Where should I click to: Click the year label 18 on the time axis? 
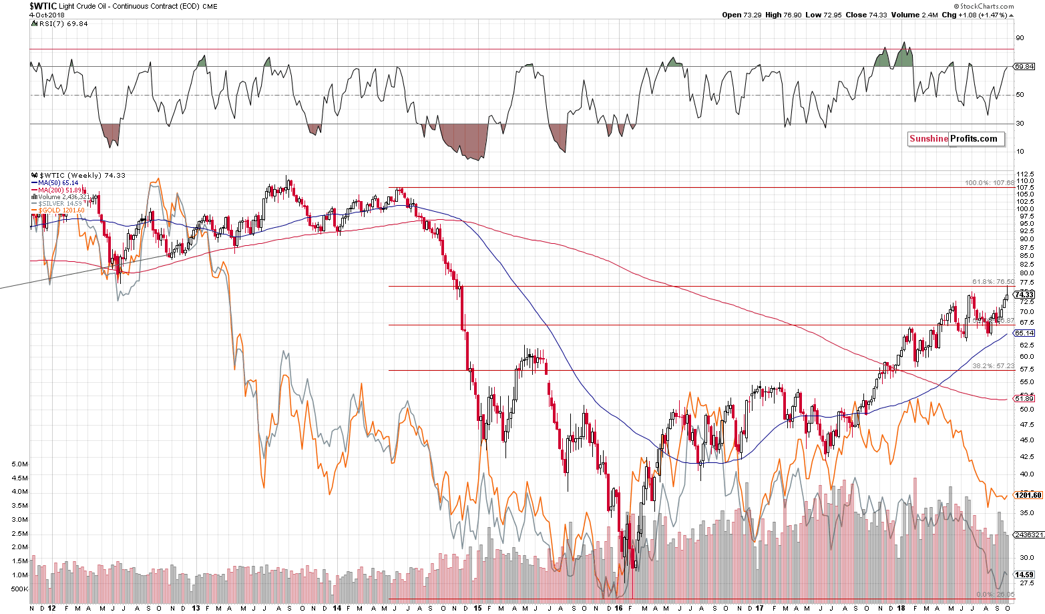click(x=901, y=609)
